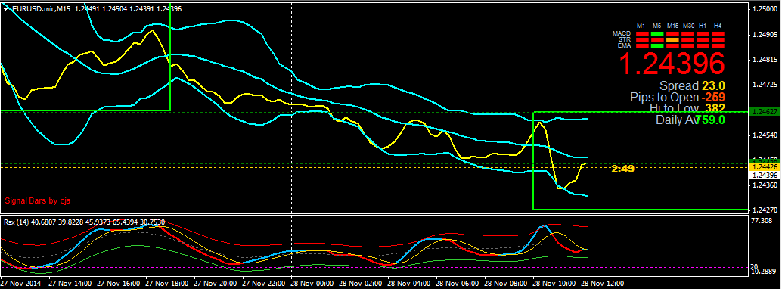Select the large red 1.24396 price display

point(672,64)
